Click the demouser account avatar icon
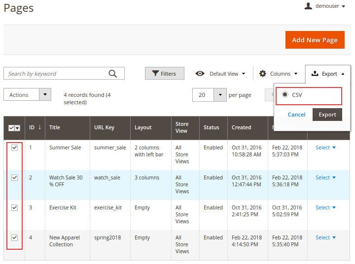This screenshot has width=355, height=264. [308, 6]
